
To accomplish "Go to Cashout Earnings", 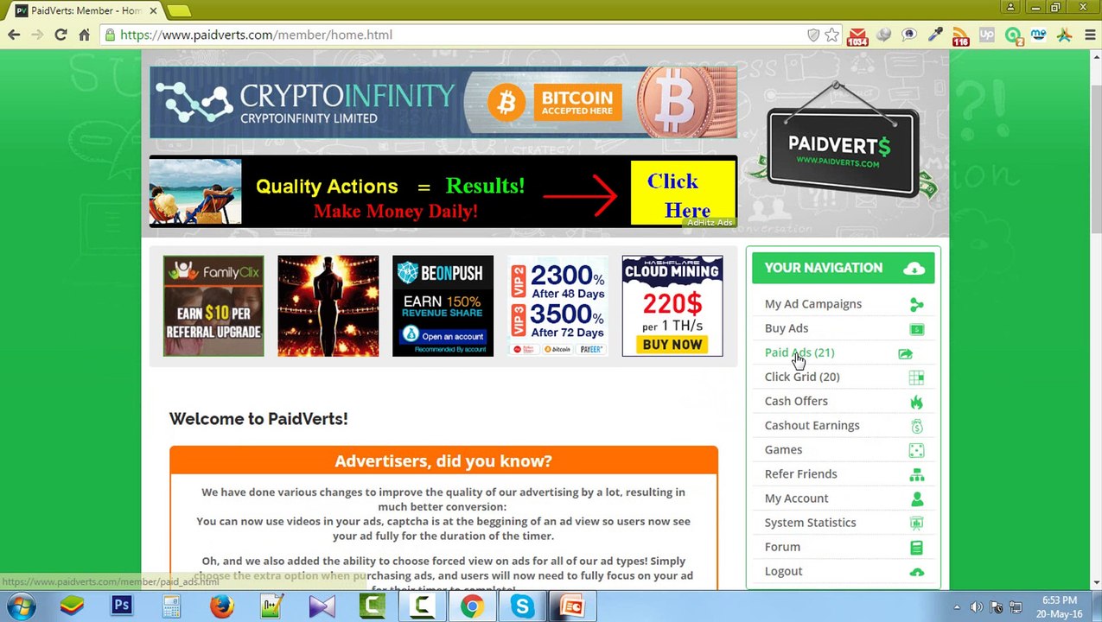I will 812,425.
